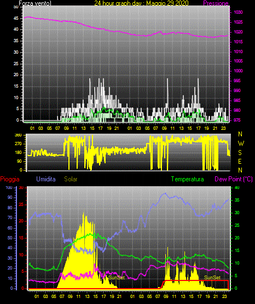Click the red 25 mark on rain scale
Image resolution: width=255 pixels, height=304 pixels.
pos(21,205)
